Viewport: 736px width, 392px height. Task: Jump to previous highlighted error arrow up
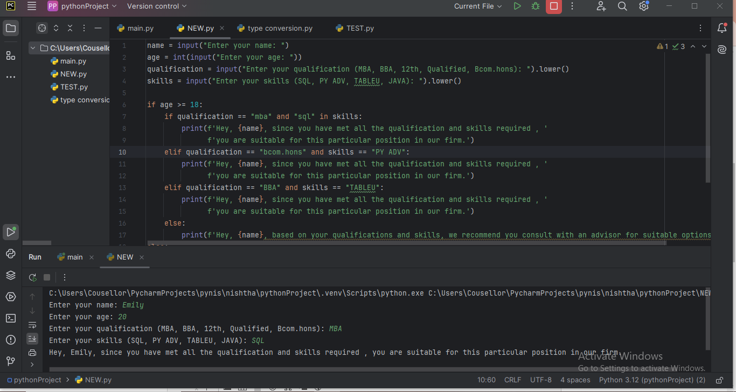[x=693, y=46]
